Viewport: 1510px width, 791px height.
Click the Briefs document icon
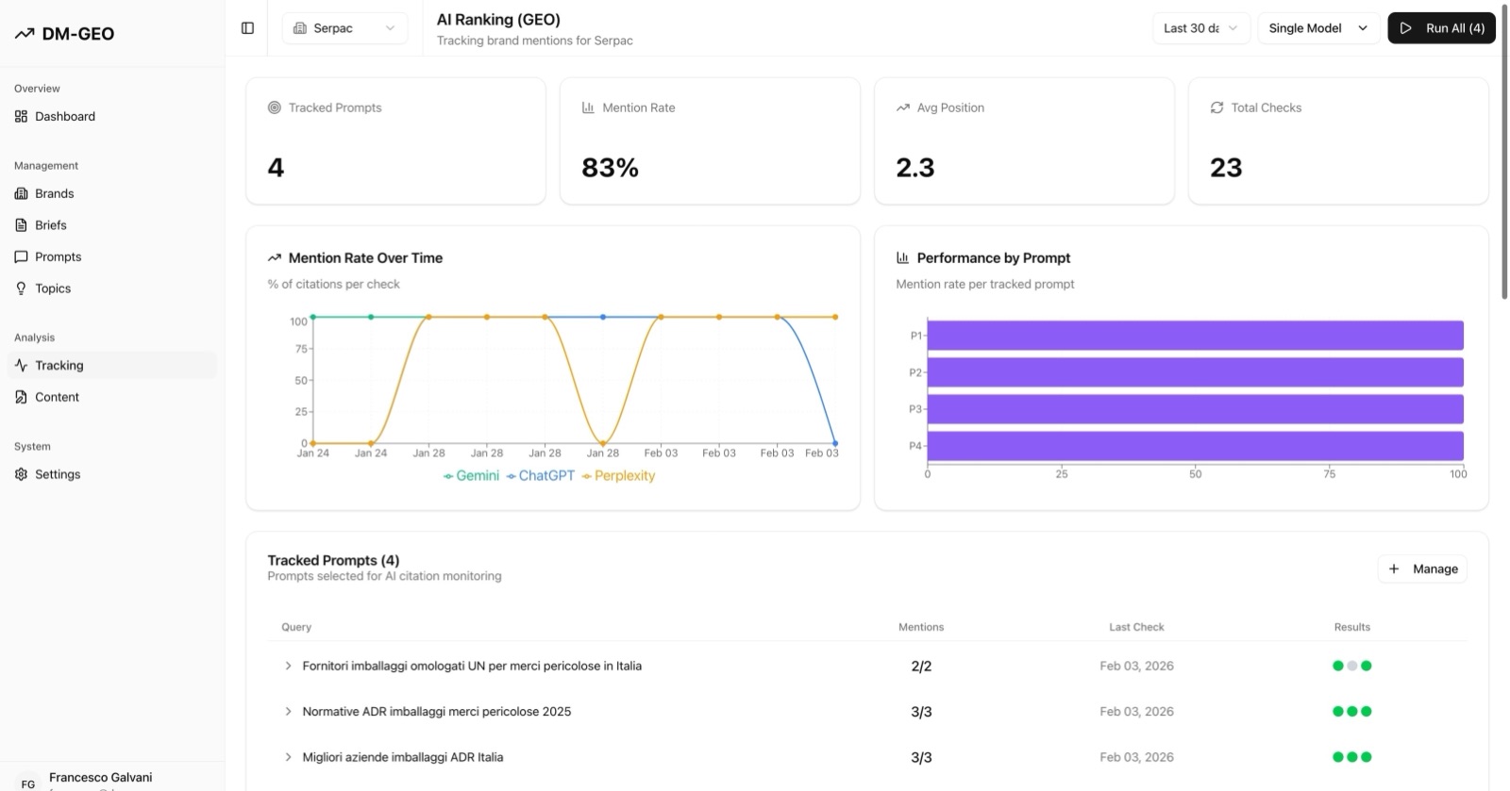(x=21, y=225)
